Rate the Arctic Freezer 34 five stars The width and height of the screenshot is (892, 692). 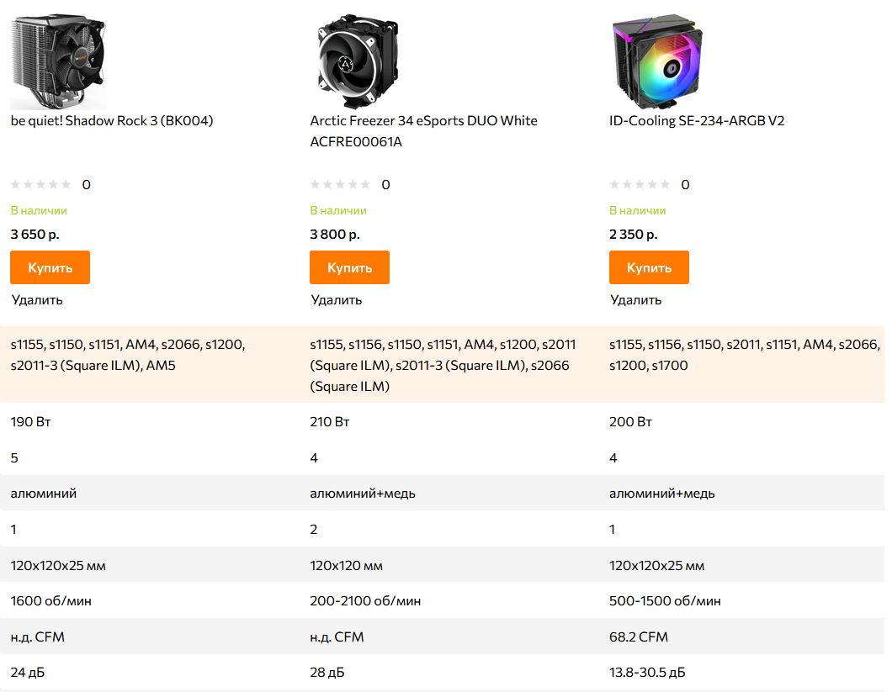[x=365, y=185]
